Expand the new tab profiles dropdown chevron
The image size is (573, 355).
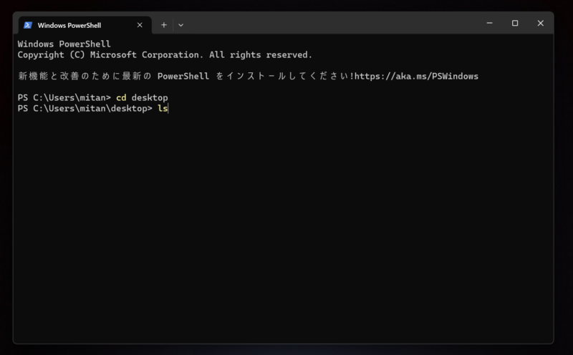[x=180, y=25]
